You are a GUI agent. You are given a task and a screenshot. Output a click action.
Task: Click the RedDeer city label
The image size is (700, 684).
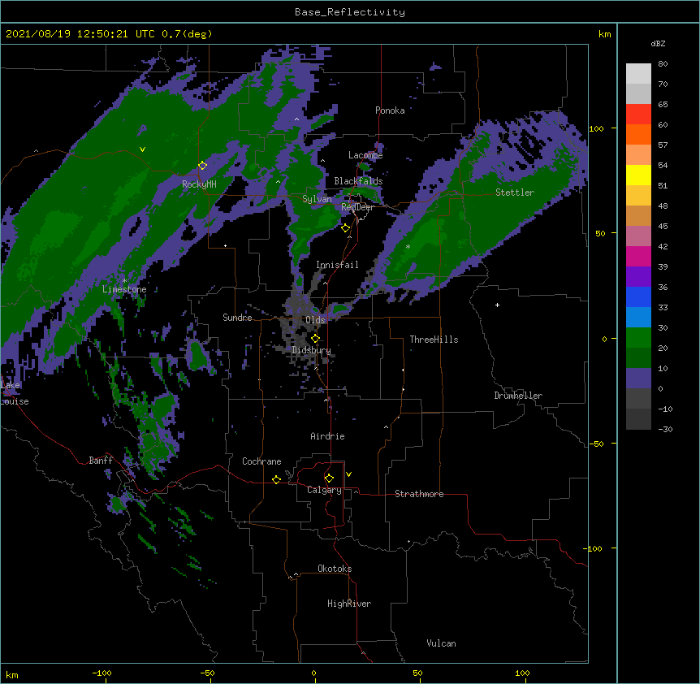(357, 207)
